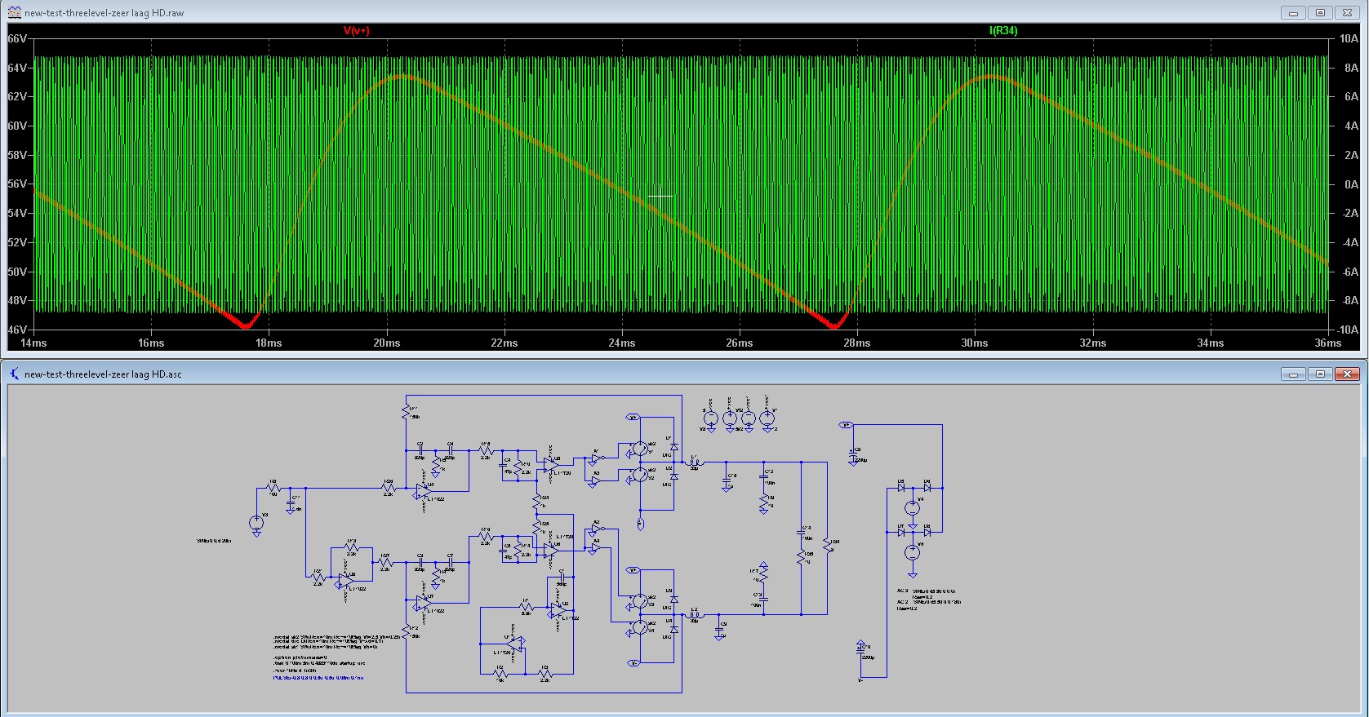Click the HD.raw waveform window title text
Screen dimensions: 1369x717
click(x=104, y=13)
